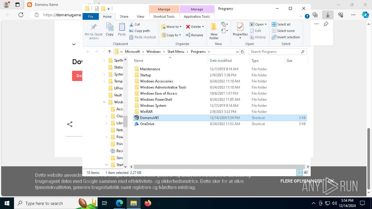Open the Windows Start button
372x209 pixels.
pyautogui.click(x=7, y=203)
